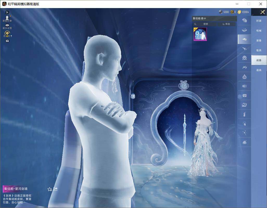Favorite the skin with star icon
The width and height of the screenshot is (267, 208).
[x=49, y=189]
